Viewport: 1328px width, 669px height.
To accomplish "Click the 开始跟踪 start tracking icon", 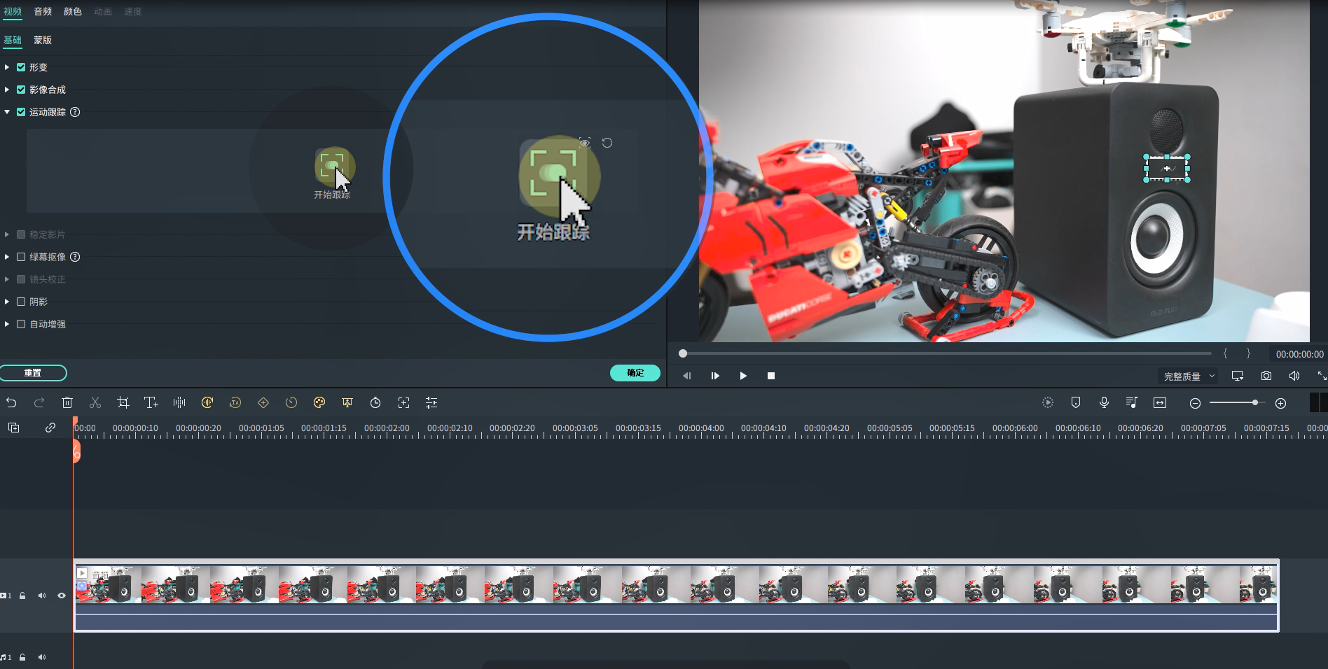I will tap(331, 166).
